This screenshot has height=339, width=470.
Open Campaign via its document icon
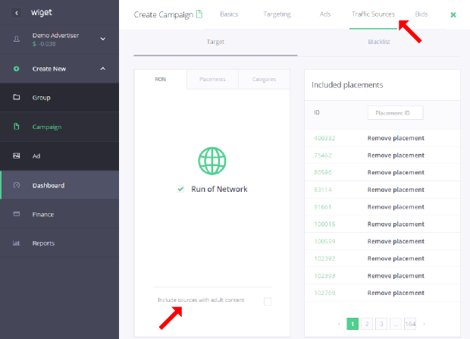(x=17, y=127)
